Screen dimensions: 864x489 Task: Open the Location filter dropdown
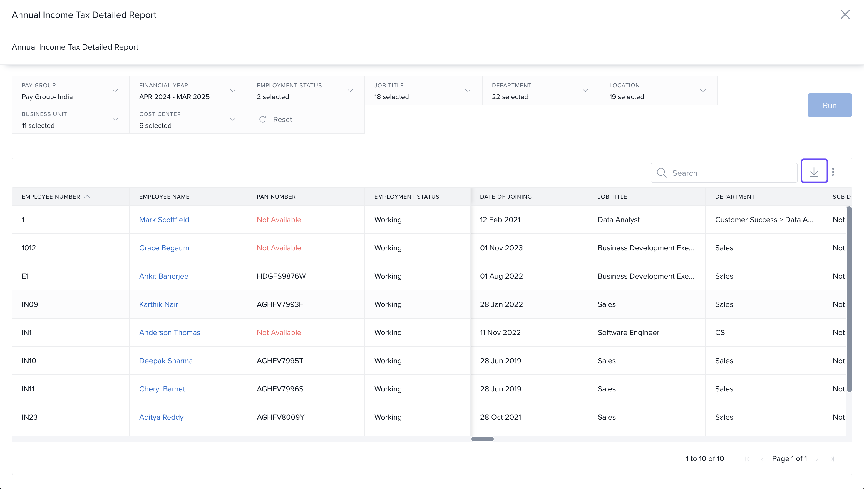pyautogui.click(x=702, y=91)
